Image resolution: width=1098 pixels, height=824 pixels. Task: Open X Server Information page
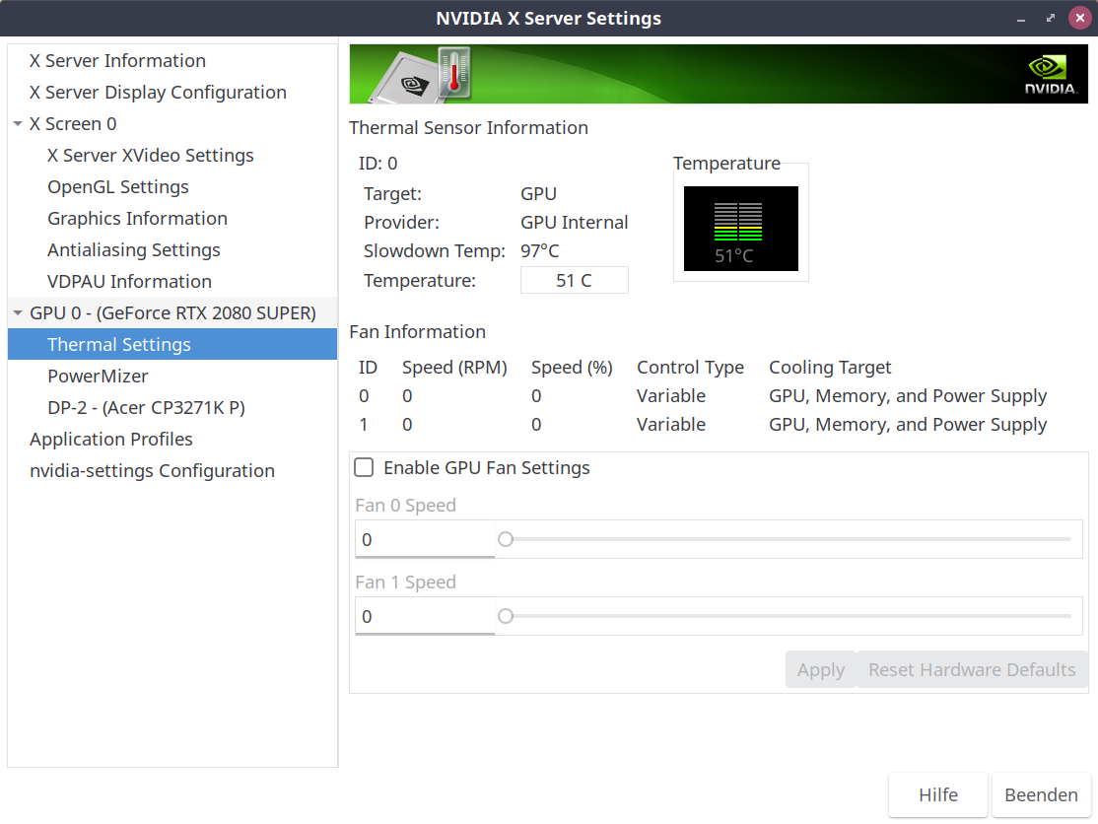pos(117,61)
